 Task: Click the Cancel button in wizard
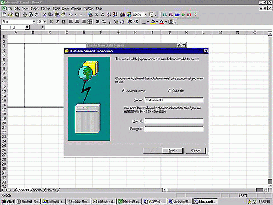click(196, 150)
